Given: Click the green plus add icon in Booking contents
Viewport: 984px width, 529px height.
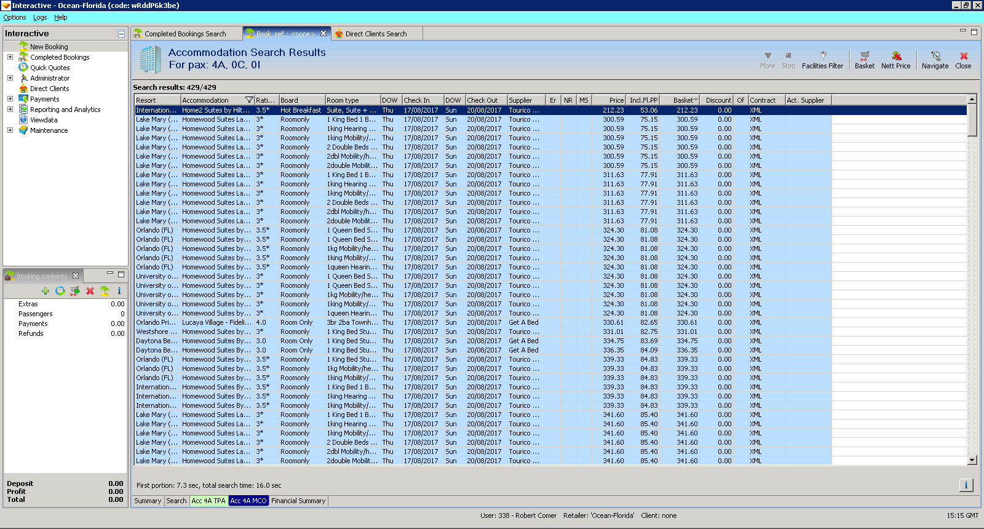Looking at the screenshot, I should pos(46,291).
